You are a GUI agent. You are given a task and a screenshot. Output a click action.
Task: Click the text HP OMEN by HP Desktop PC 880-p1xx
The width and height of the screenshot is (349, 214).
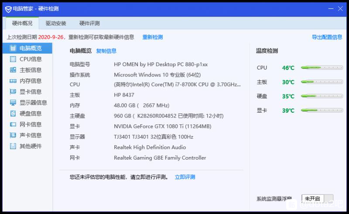[x=161, y=64]
